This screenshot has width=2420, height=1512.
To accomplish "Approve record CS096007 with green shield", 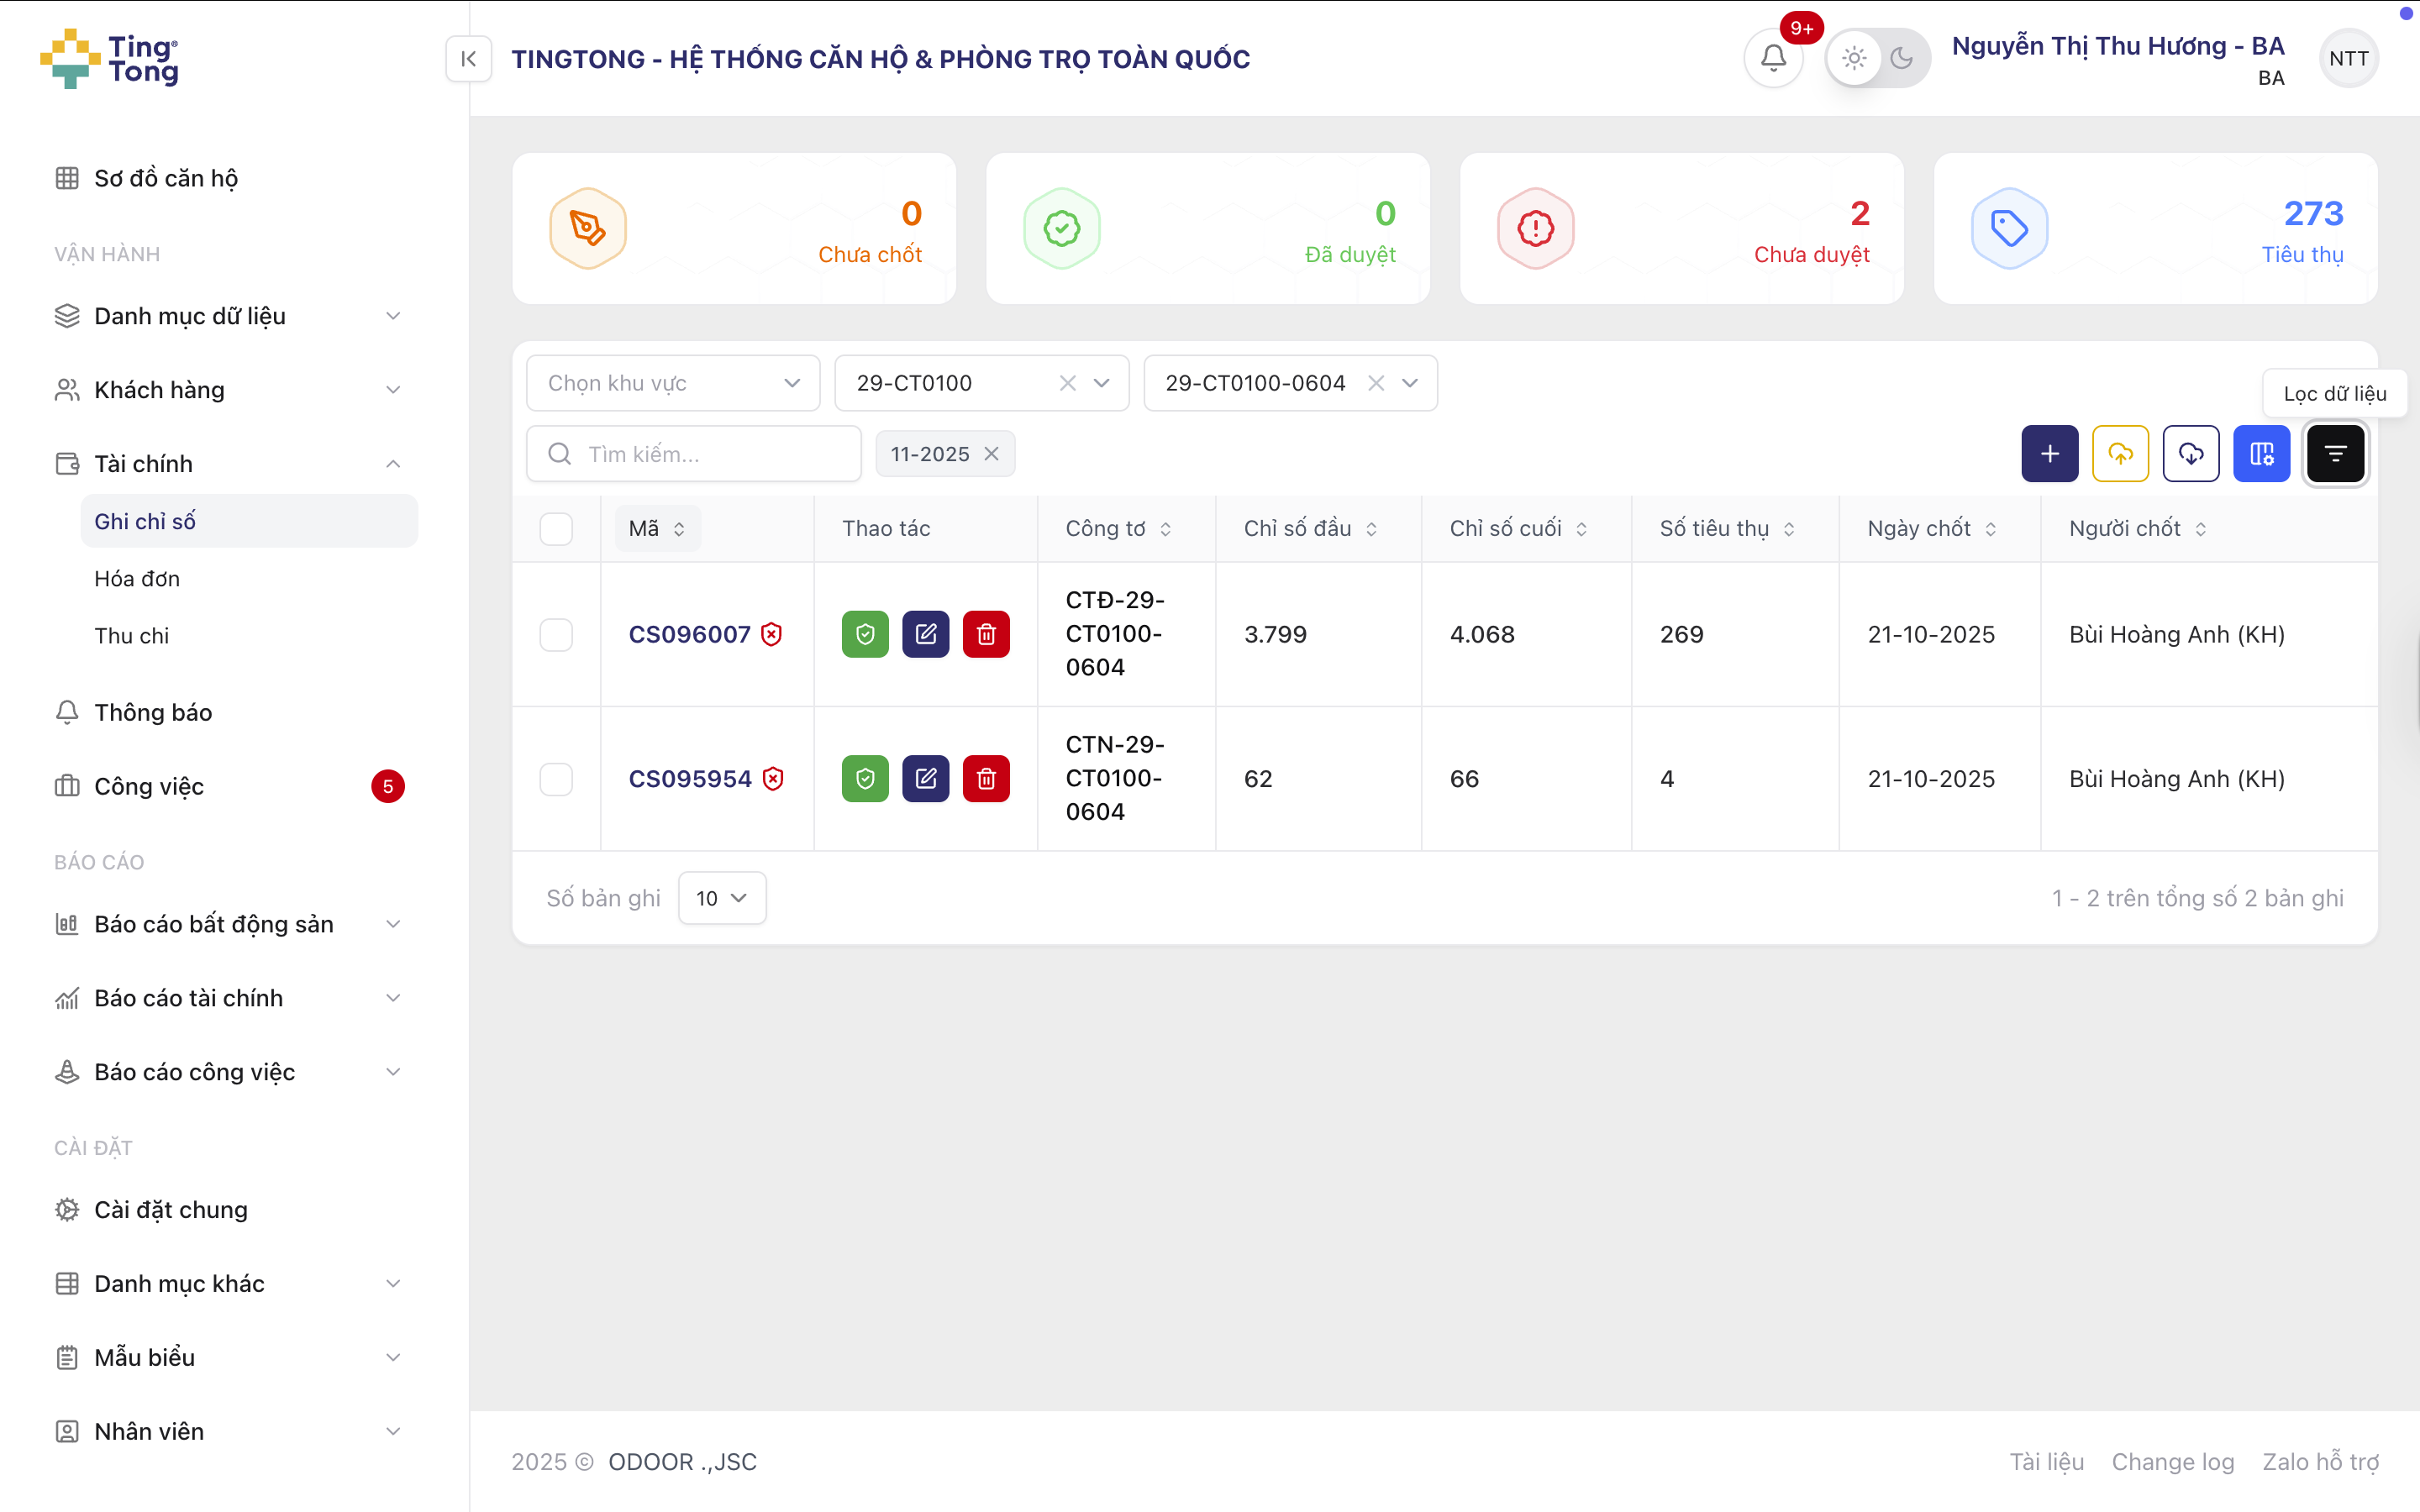I will tap(865, 634).
